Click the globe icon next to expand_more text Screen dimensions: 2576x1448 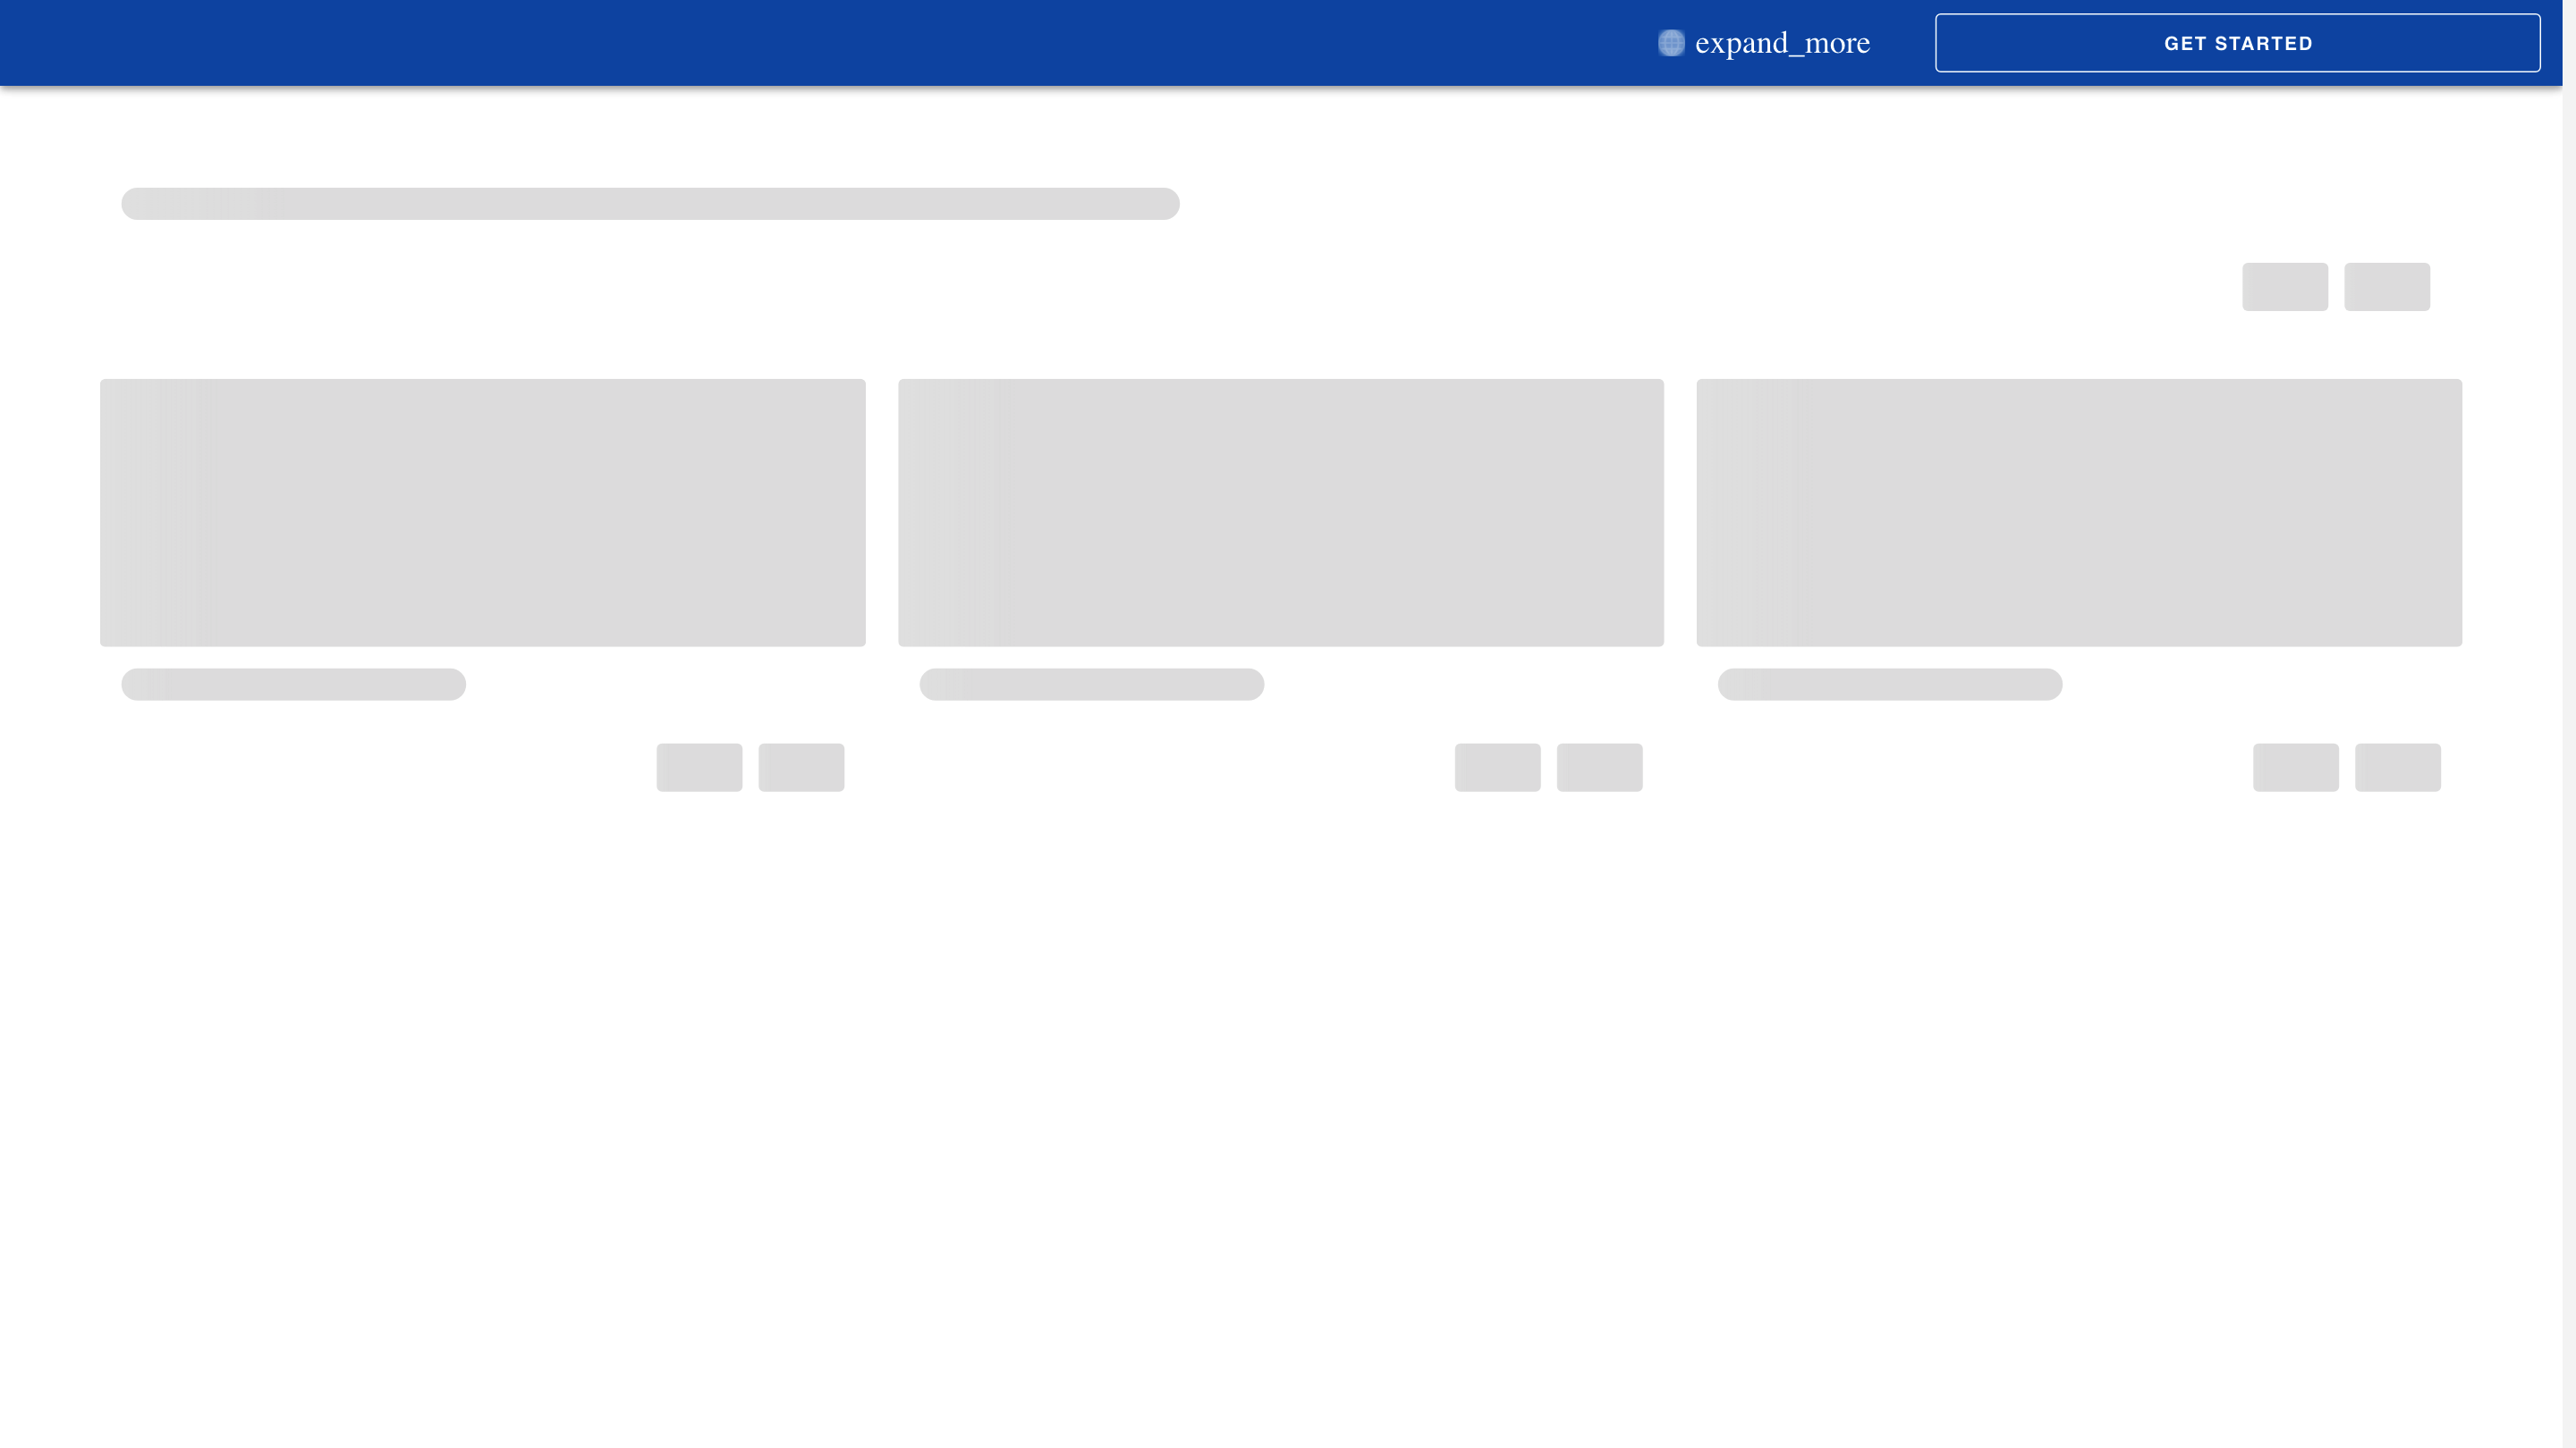coord(1669,42)
